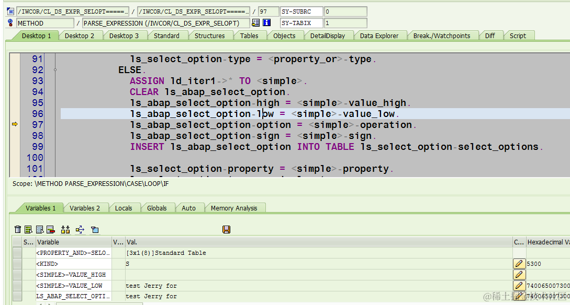The height and width of the screenshot is (305, 570).
Task: Click the Variable column header
Action: [x=74, y=242]
